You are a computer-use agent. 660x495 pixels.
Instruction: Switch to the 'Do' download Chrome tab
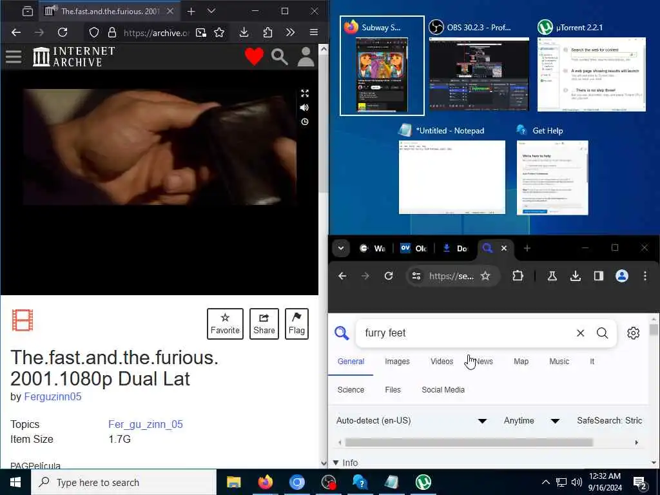tap(456, 248)
